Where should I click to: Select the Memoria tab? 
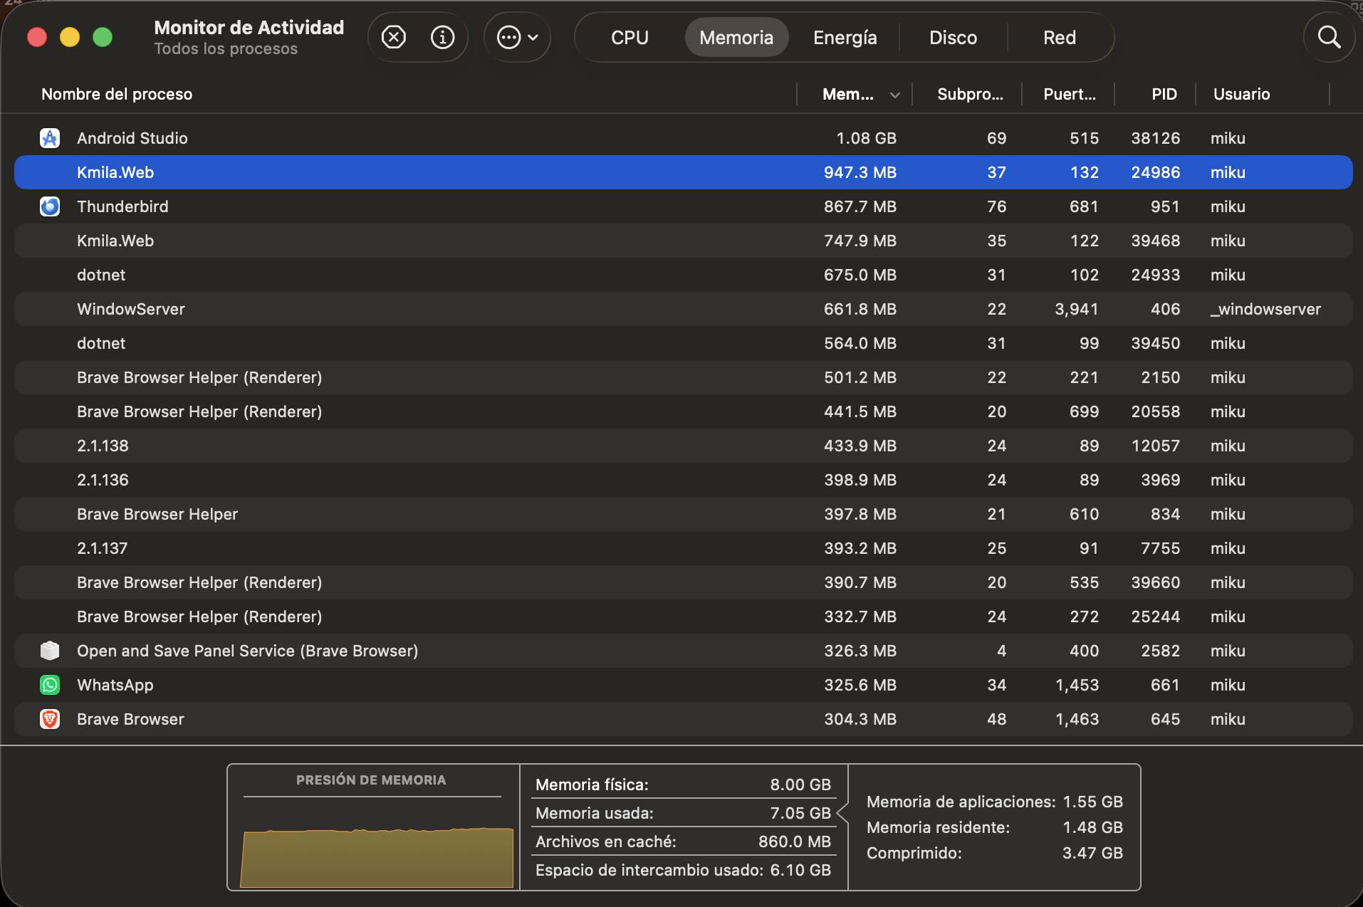[x=736, y=37]
